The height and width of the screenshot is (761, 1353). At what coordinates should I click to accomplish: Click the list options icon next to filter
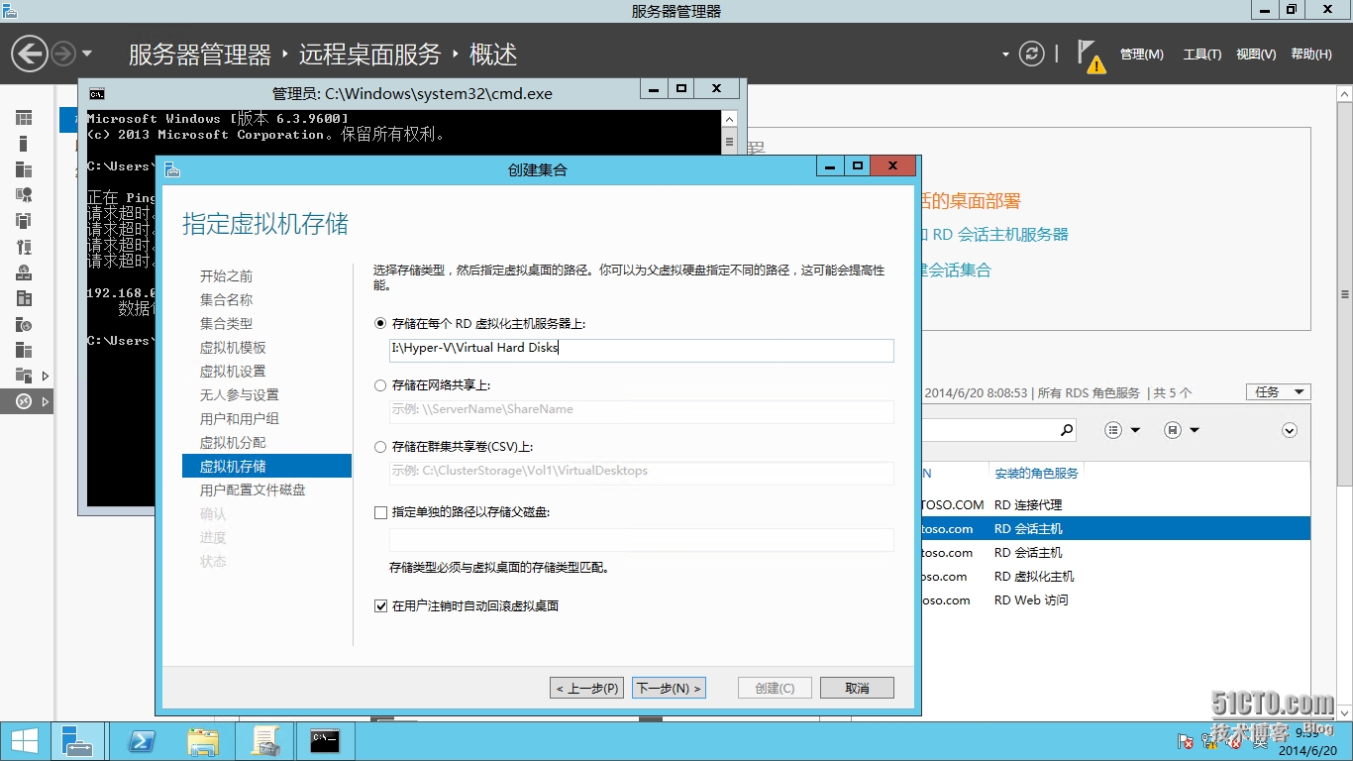(x=1113, y=430)
